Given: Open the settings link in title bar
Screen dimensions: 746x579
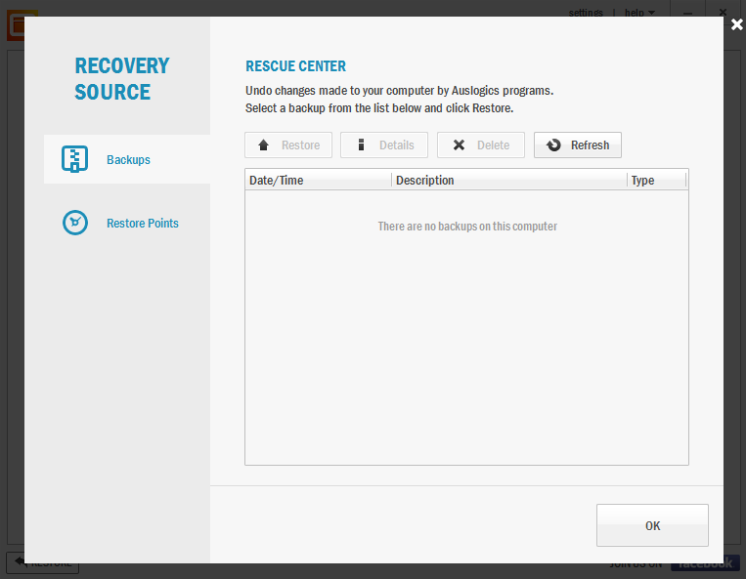Looking at the screenshot, I should [585, 13].
